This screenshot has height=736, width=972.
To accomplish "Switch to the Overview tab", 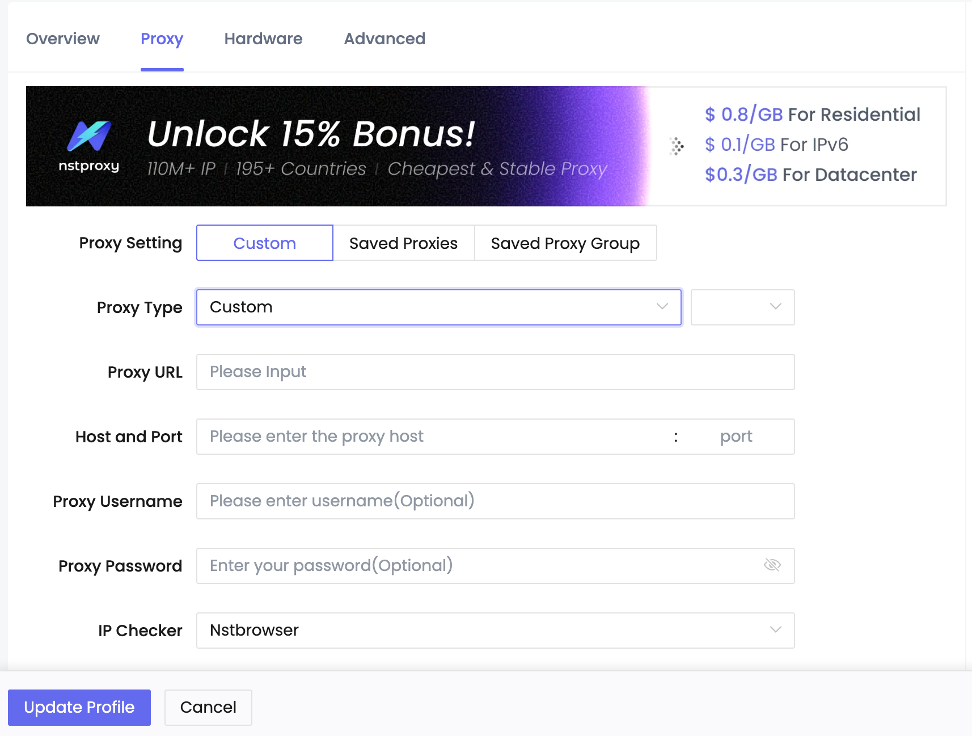I will point(63,39).
